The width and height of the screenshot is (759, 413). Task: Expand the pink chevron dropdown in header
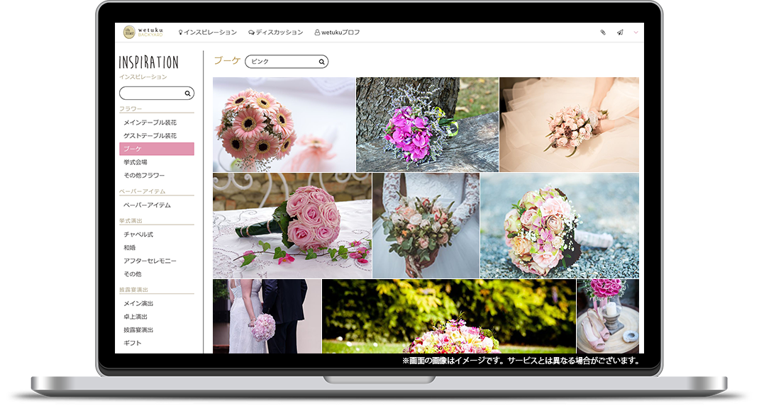coord(636,33)
